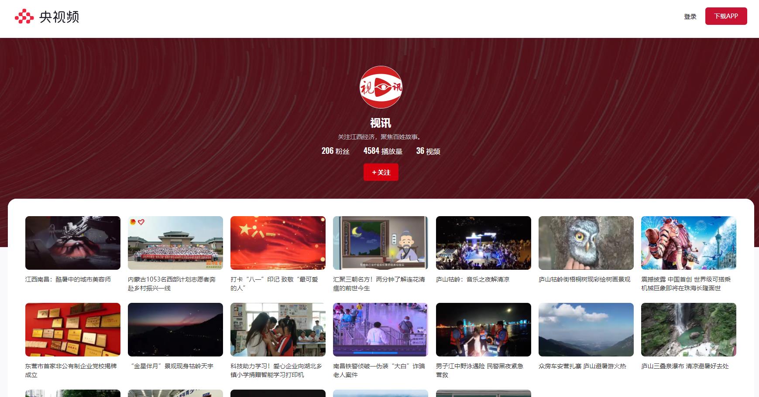Open the 打卡八一印记 red flag thumbnail
The image size is (759, 397).
pos(278,243)
